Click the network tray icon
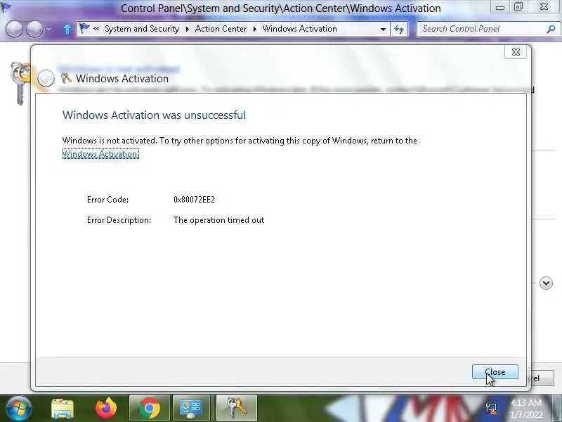The height and width of the screenshot is (422, 562). pos(491,409)
